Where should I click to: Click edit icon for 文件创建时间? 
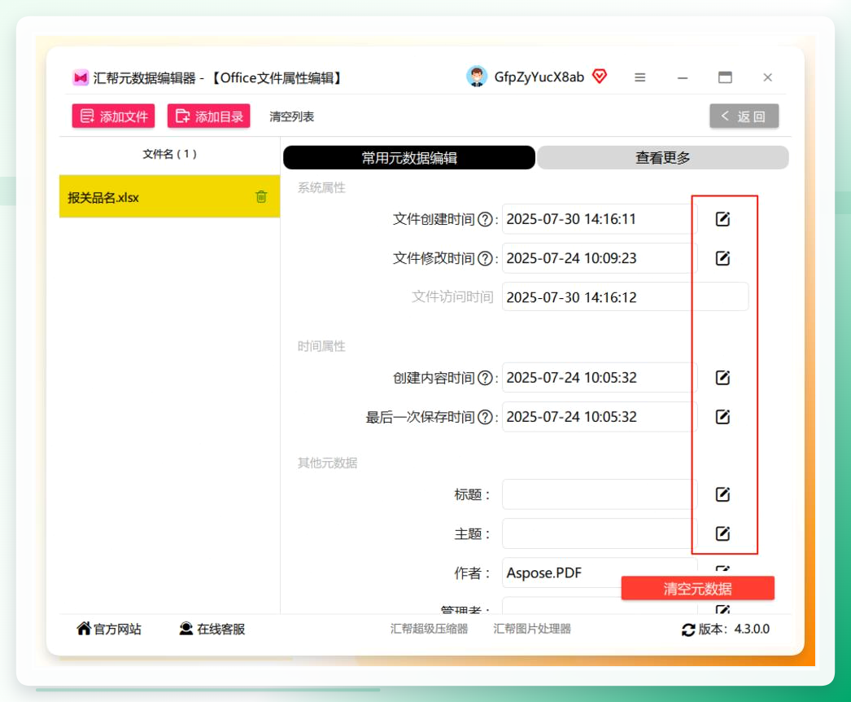[722, 219]
